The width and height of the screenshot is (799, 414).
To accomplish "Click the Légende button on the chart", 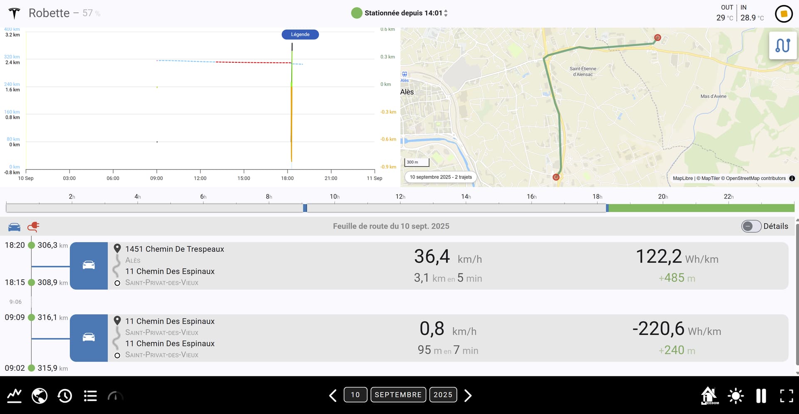I will (x=300, y=34).
